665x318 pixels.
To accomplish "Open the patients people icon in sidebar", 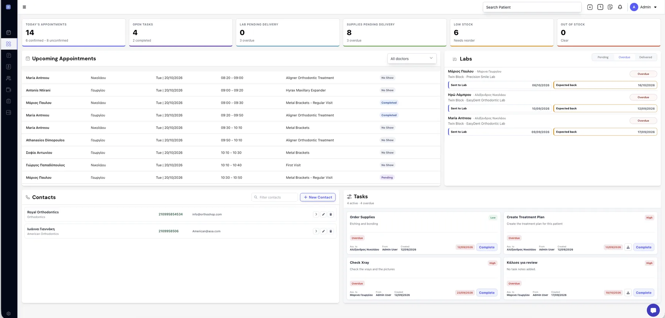I will [8, 78].
